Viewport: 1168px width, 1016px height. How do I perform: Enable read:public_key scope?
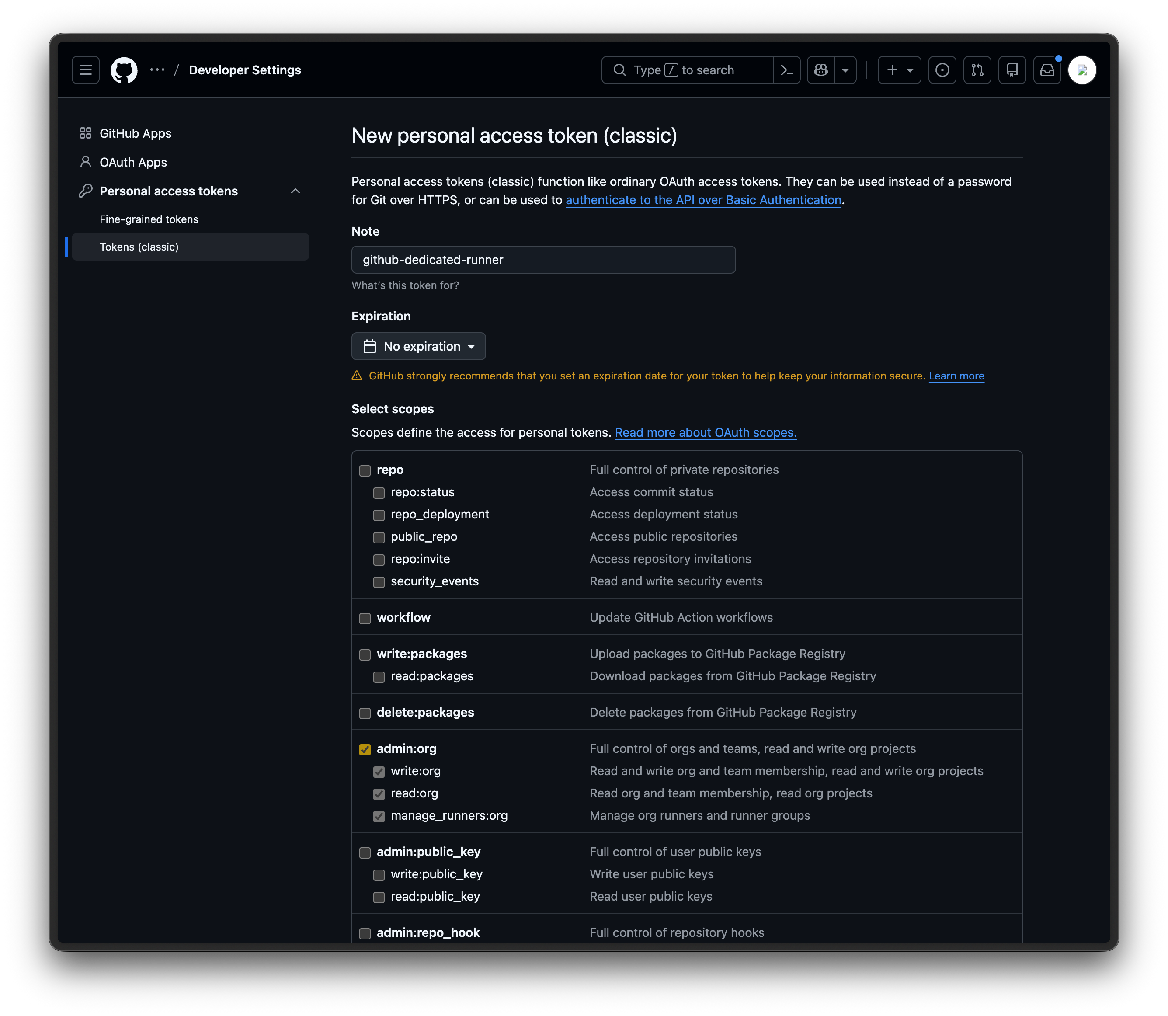tap(379, 898)
